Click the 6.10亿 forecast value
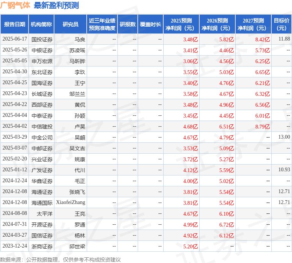292x263 pixels. (x=226, y=214)
